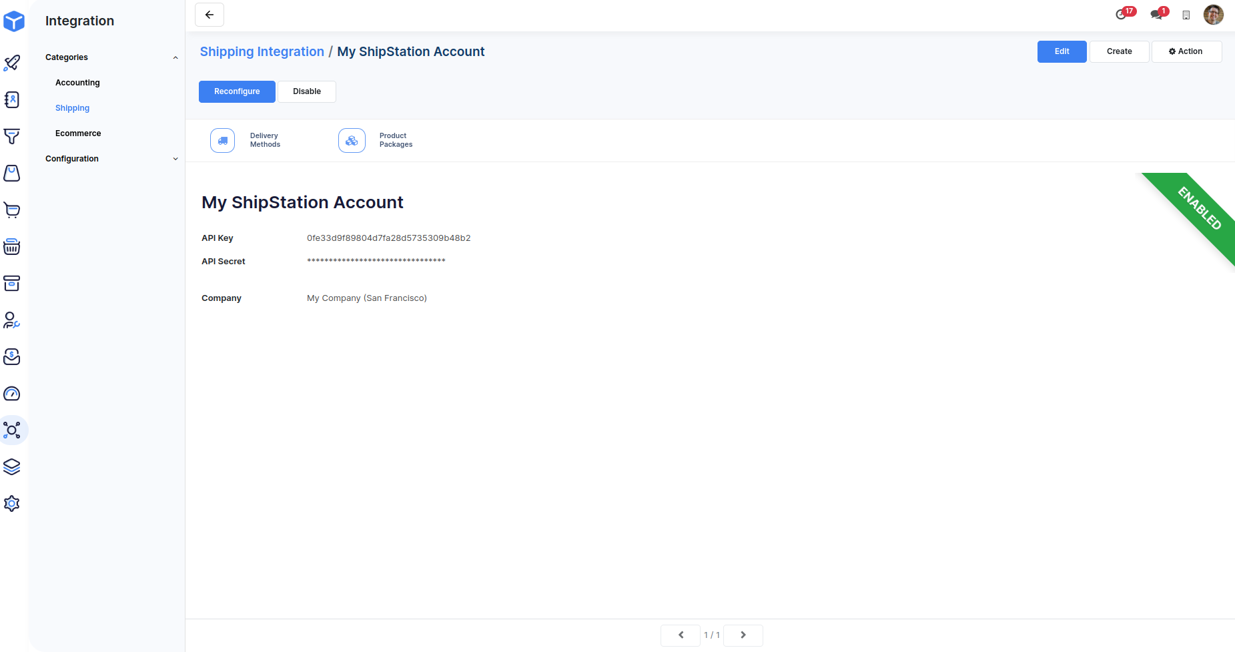The image size is (1235, 652).
Task: Click the rocket icon in the sidebar
Action: click(12, 63)
